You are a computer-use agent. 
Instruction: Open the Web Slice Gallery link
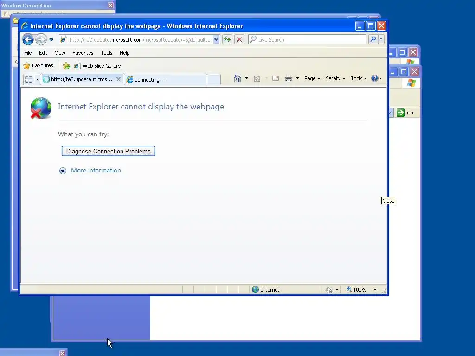[97, 66]
